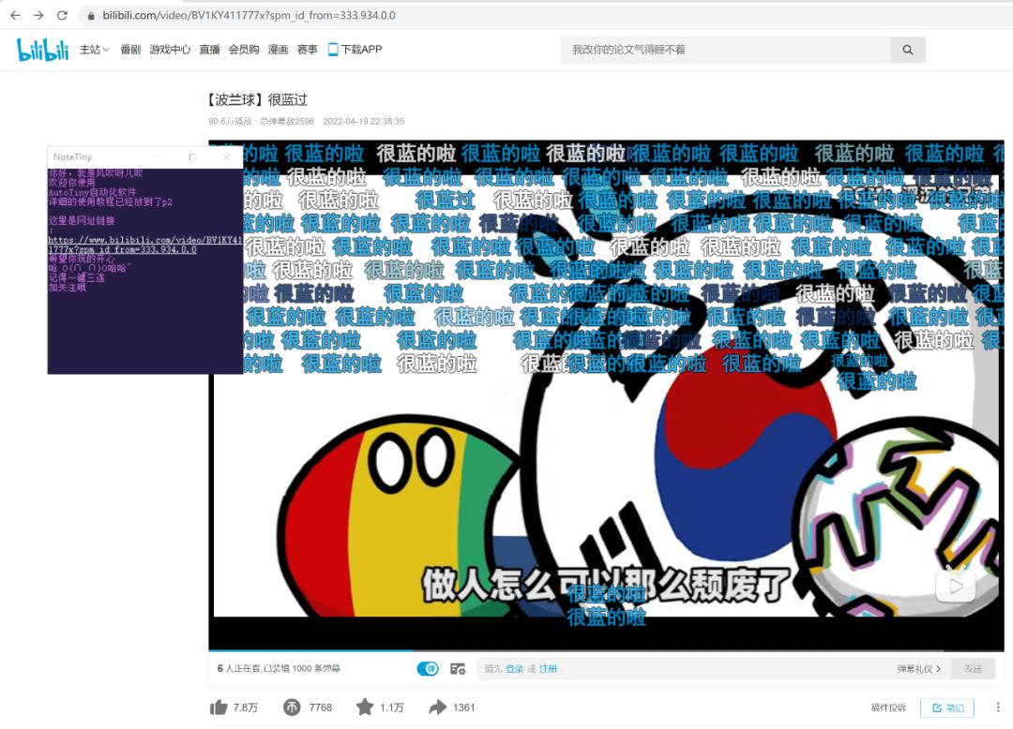Click the 90.6万播放 view count
This screenshot has width=1013, height=729.
[x=230, y=121]
